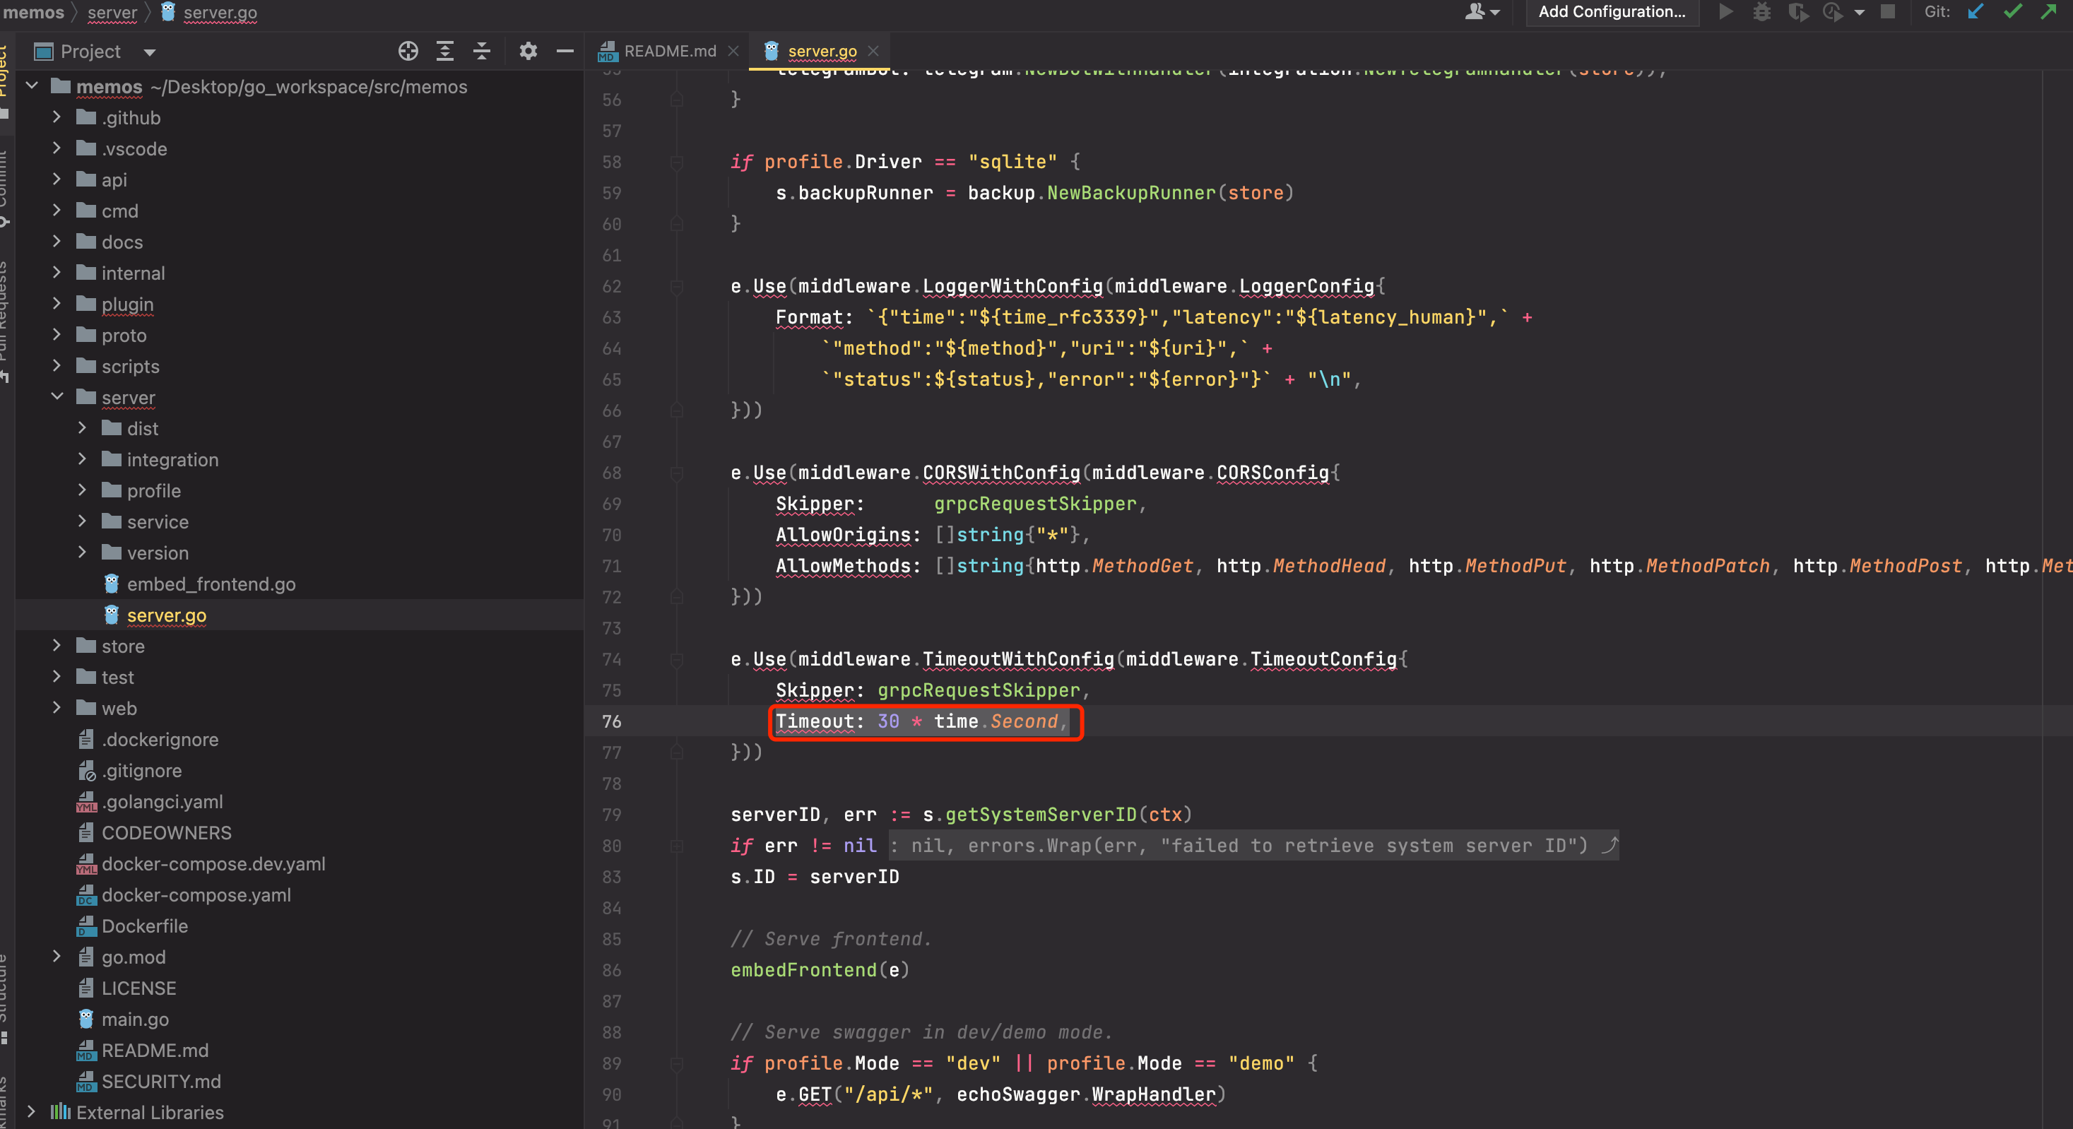Click the Add Configuration button
This screenshot has height=1129, width=2073.
[x=1612, y=11]
